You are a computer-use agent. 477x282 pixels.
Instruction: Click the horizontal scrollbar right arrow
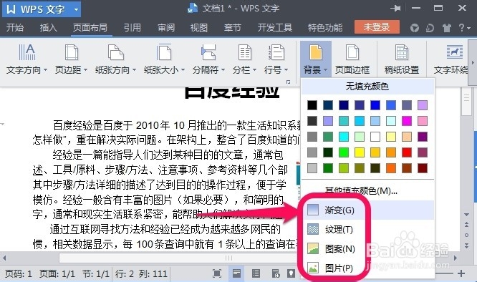(x=456, y=258)
